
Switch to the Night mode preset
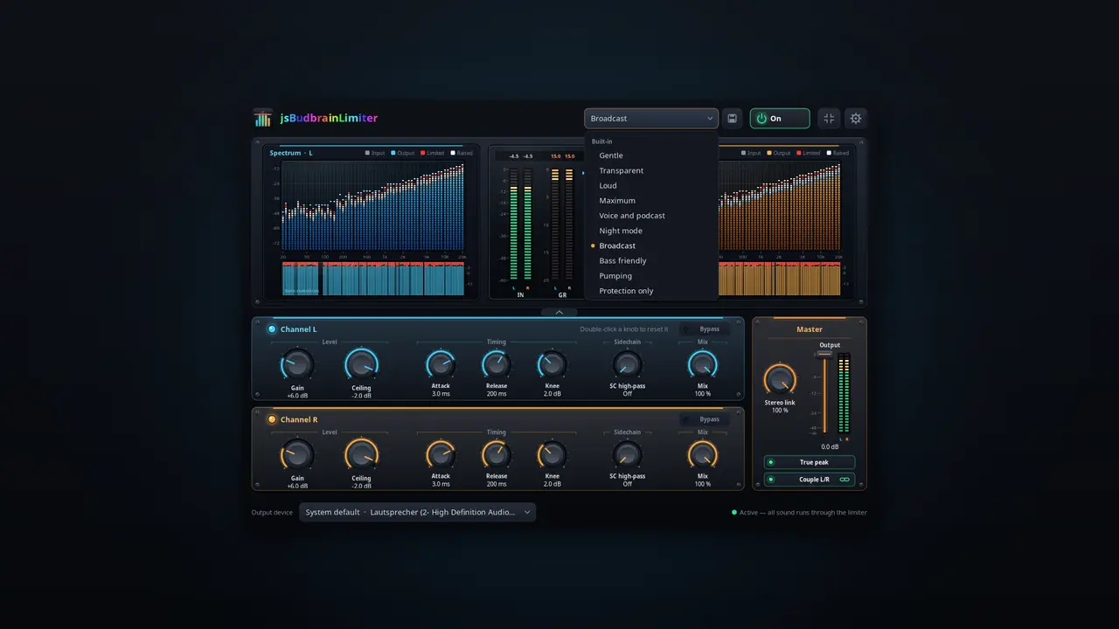(x=651, y=231)
